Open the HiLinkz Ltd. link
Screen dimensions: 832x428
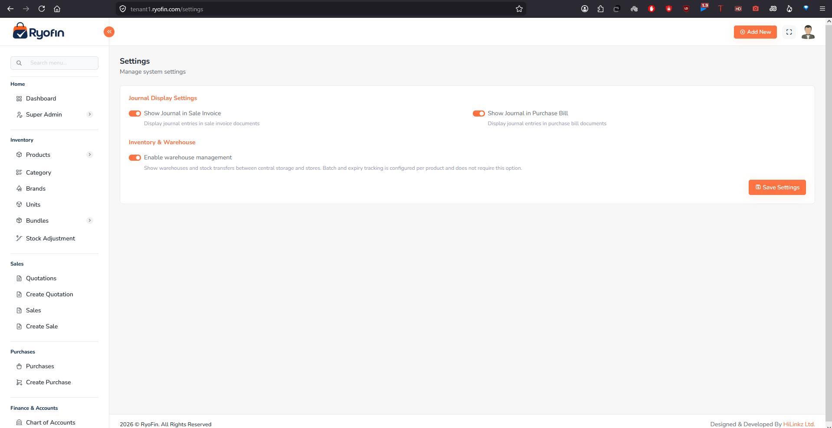tap(799, 424)
